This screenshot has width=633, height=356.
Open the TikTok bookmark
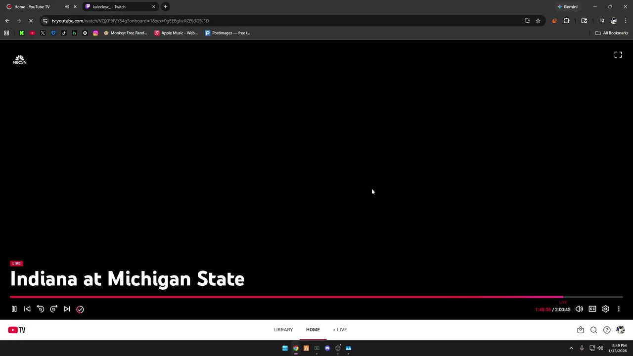point(64,33)
